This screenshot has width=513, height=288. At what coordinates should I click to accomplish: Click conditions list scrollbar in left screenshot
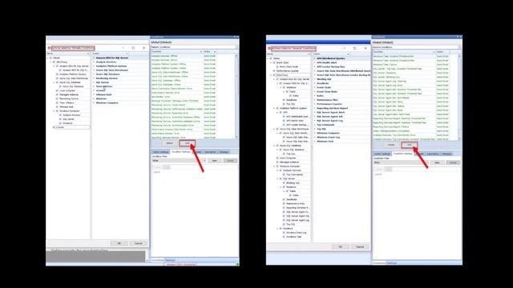236,96
